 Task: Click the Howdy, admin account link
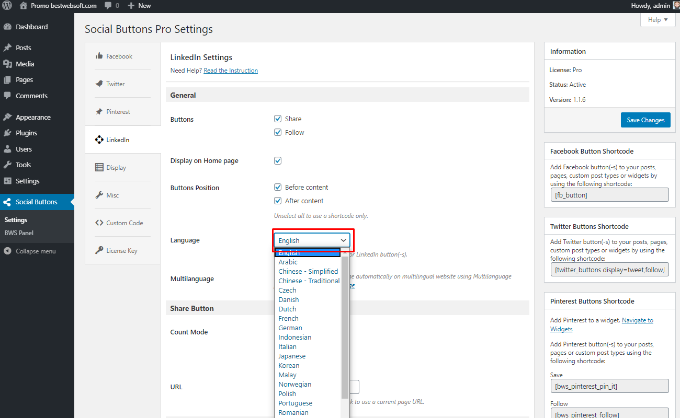coord(651,6)
